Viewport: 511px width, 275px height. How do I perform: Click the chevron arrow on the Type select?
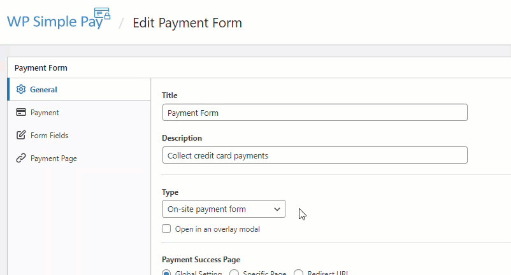[x=277, y=209]
